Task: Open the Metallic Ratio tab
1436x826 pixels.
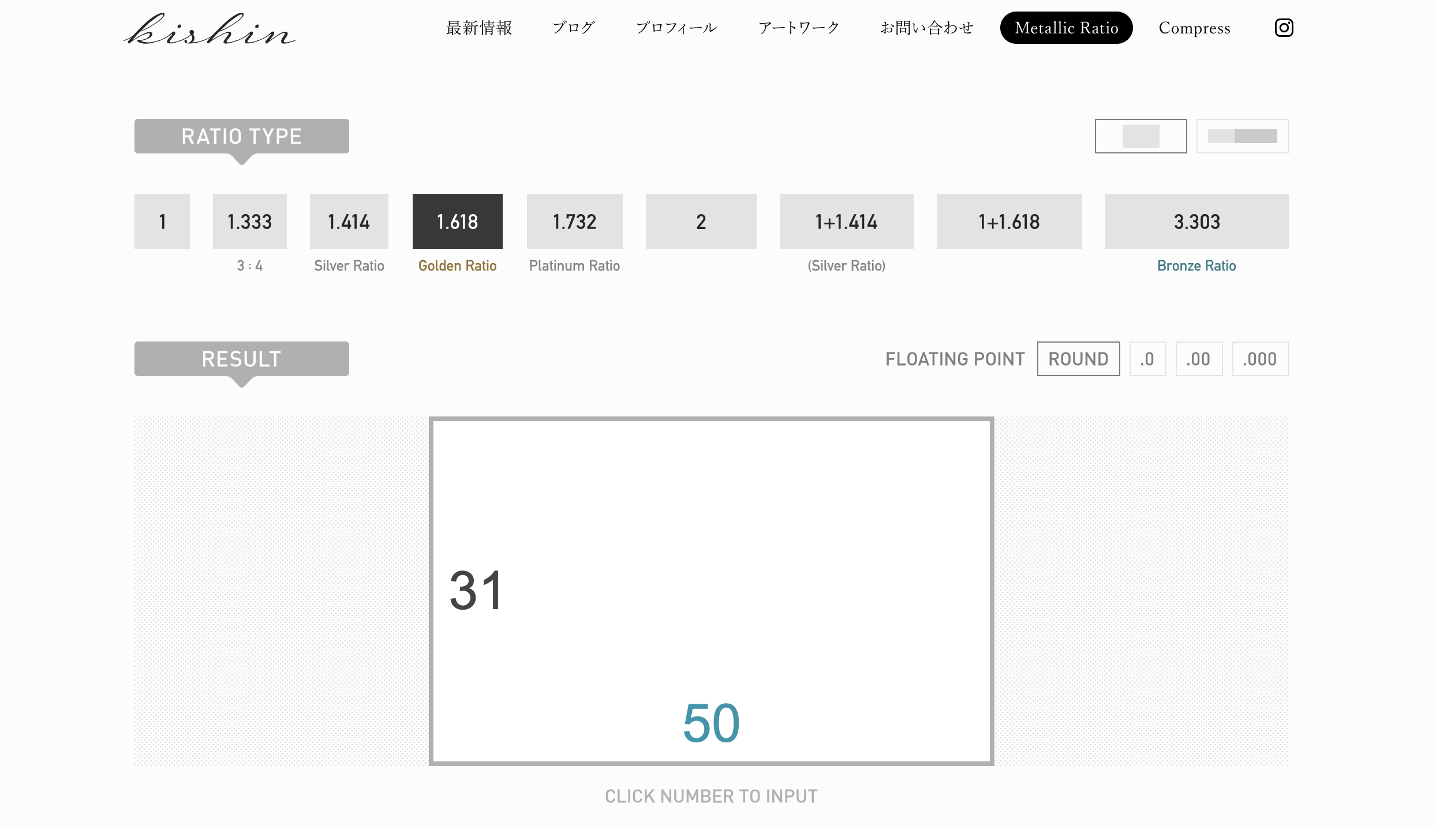Action: [x=1066, y=28]
